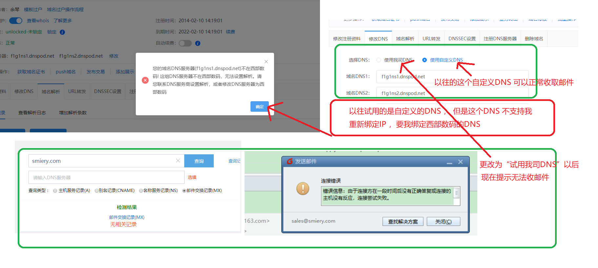Image resolution: width=598 pixels, height=268 pixels.
Task: Click the red error icon in the DNS dialog
Action: click(x=145, y=80)
